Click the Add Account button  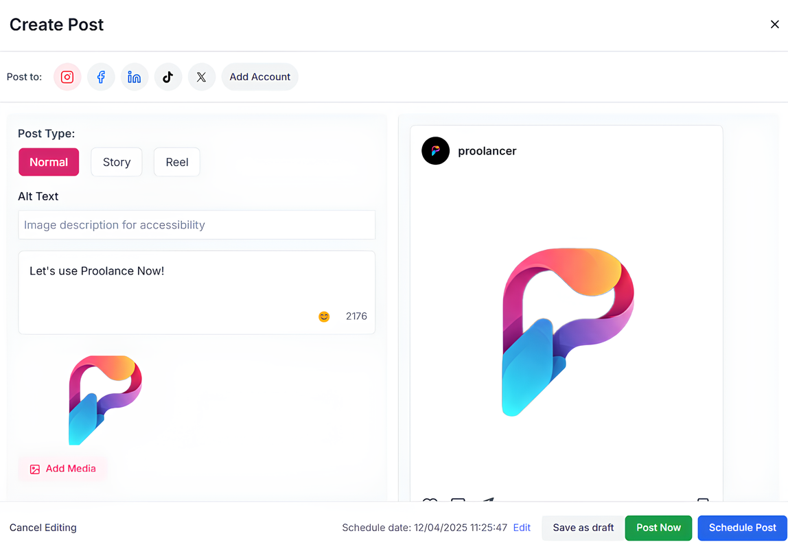(x=260, y=77)
